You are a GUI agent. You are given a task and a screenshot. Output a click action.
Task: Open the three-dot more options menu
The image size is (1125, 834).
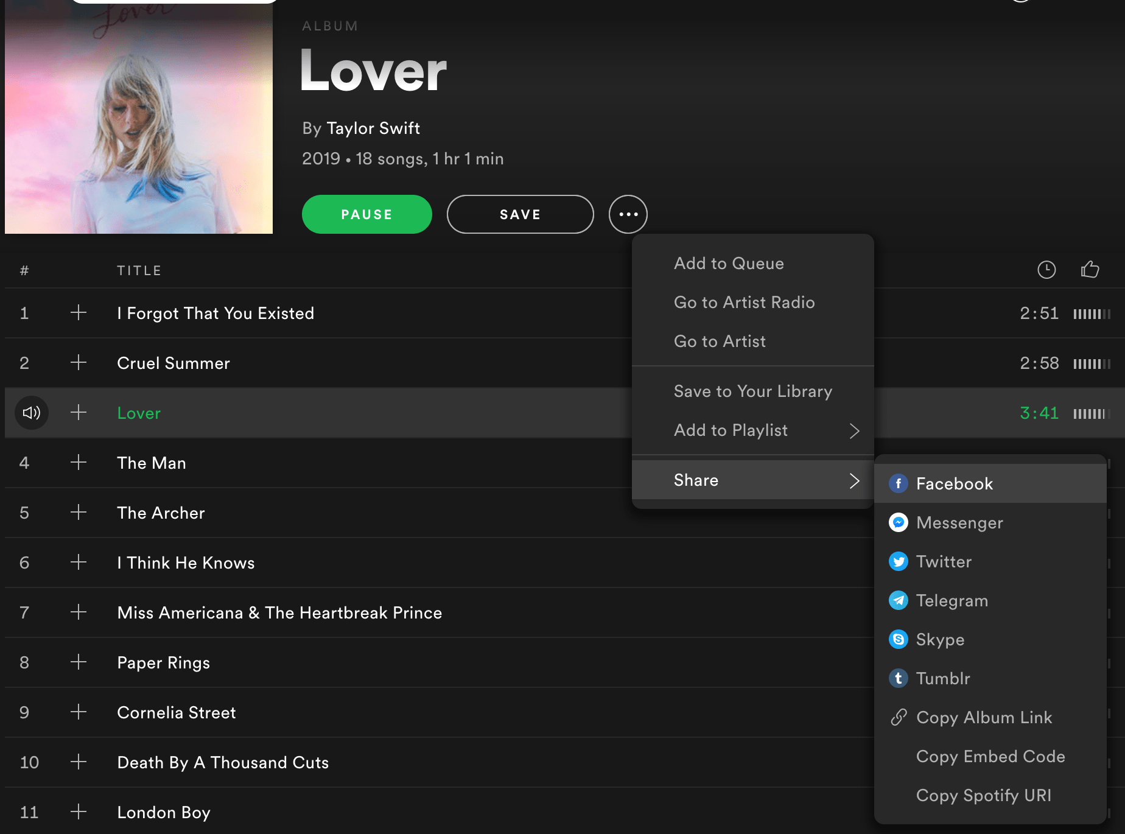click(x=628, y=214)
